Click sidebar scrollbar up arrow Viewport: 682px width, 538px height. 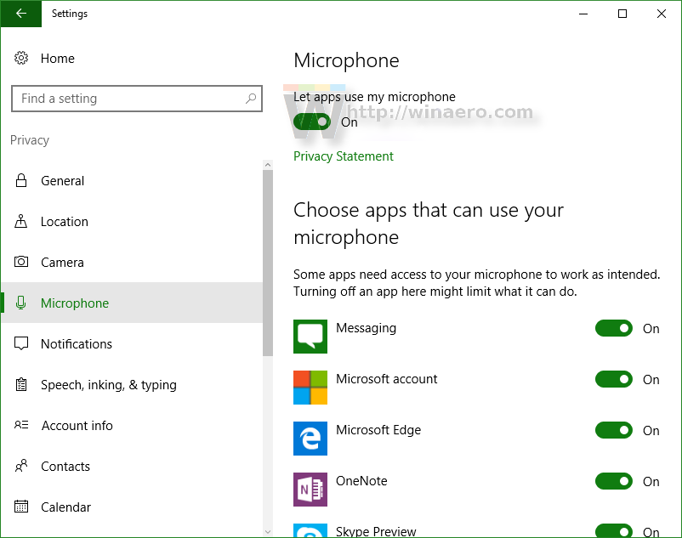(x=268, y=165)
